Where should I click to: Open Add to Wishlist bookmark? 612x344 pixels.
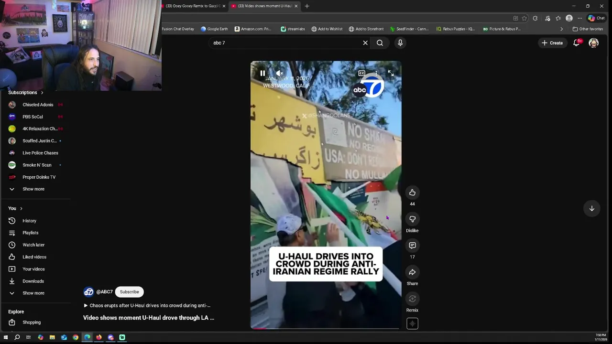tap(327, 29)
